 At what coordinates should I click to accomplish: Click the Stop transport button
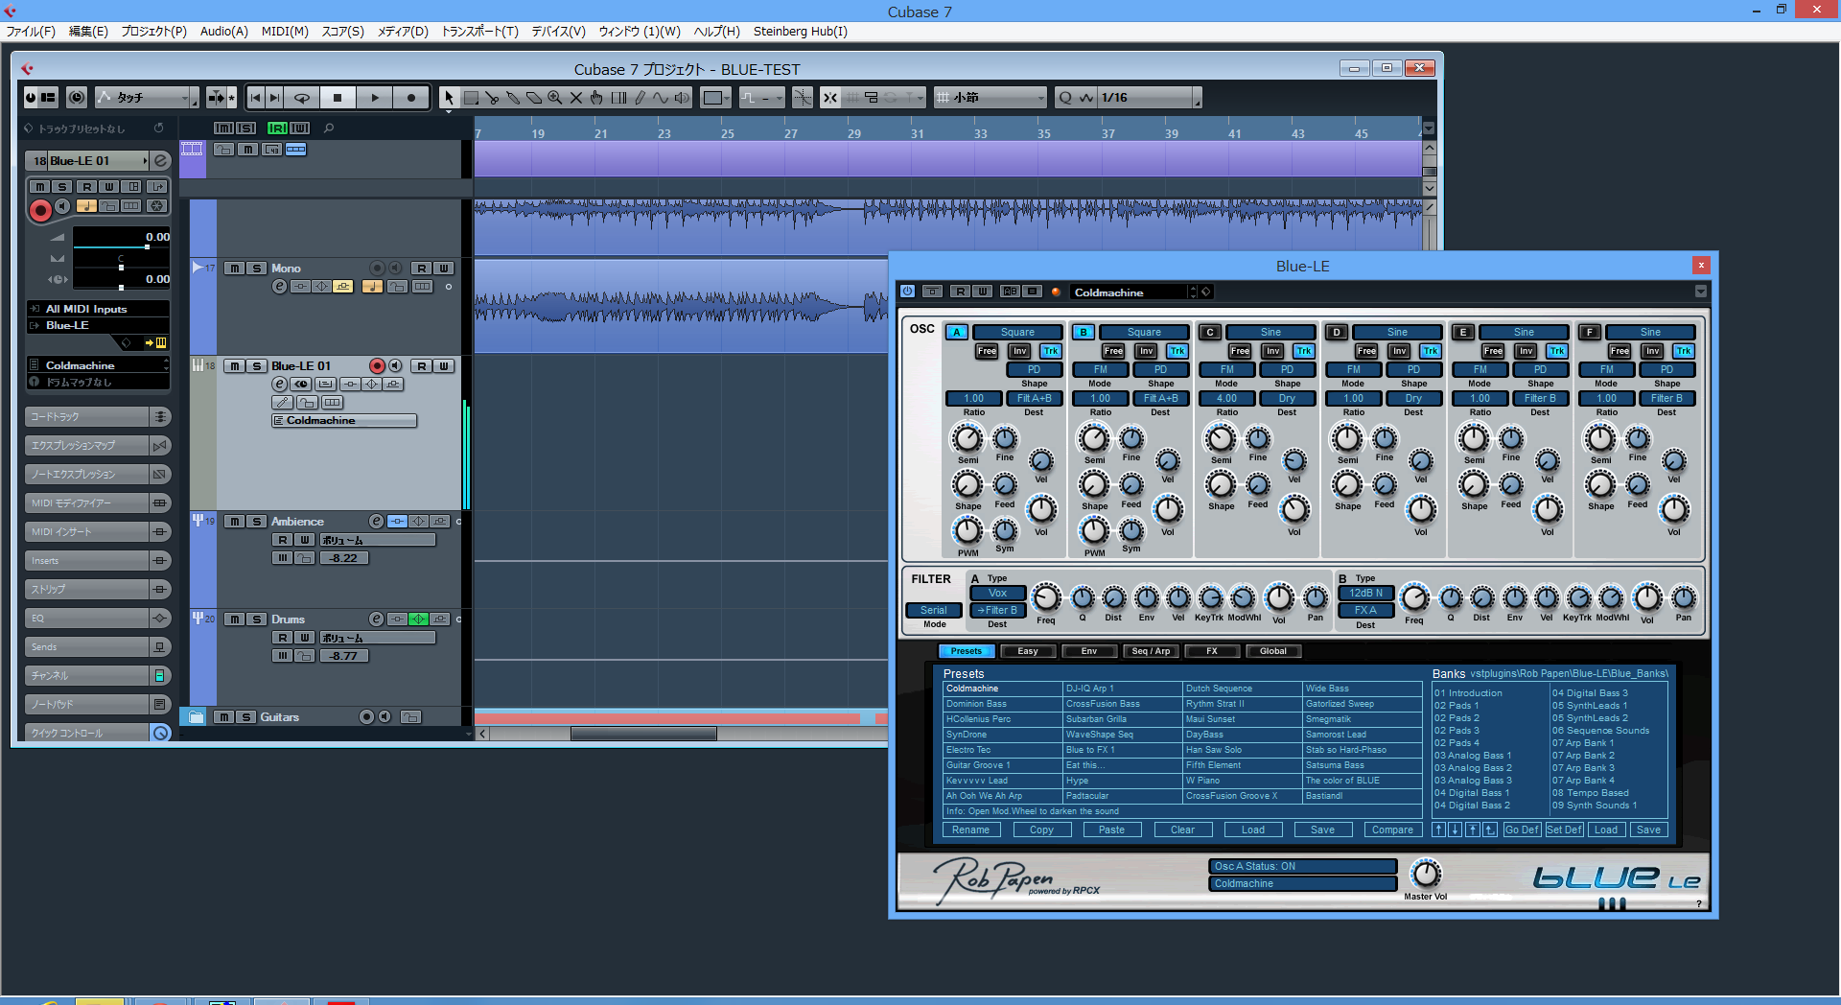tap(338, 98)
